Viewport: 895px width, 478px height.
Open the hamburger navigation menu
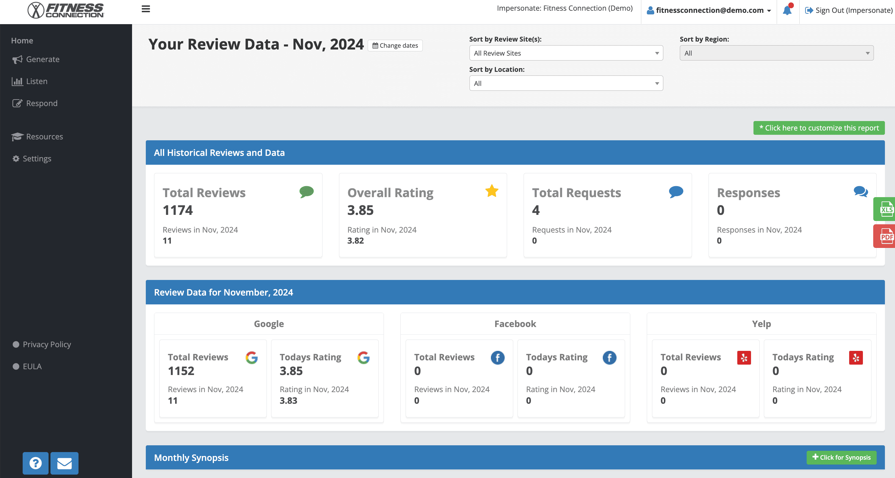[x=145, y=9]
